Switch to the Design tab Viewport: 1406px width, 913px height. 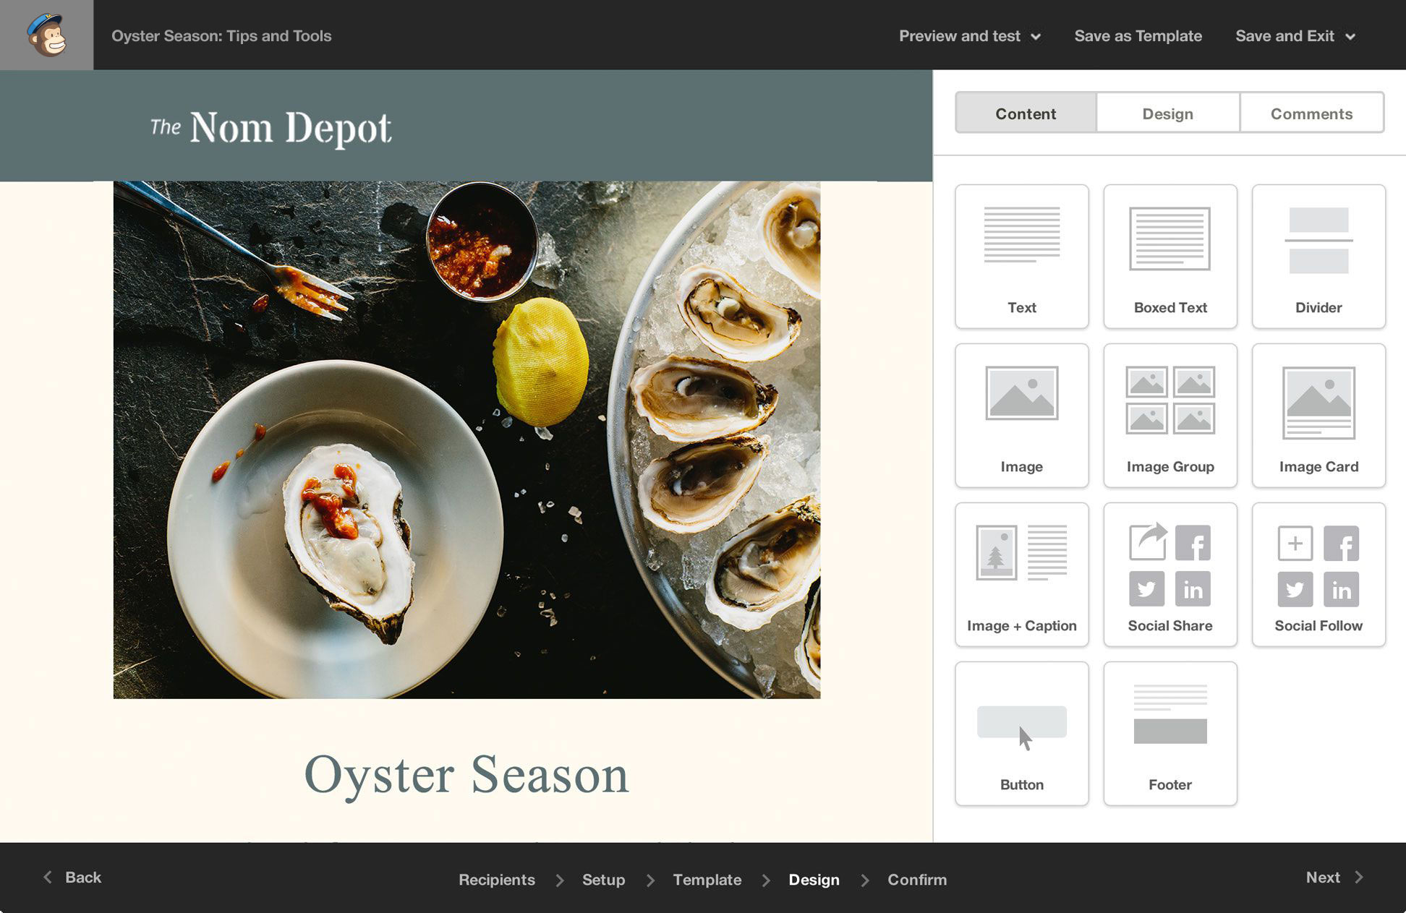pos(1168,113)
